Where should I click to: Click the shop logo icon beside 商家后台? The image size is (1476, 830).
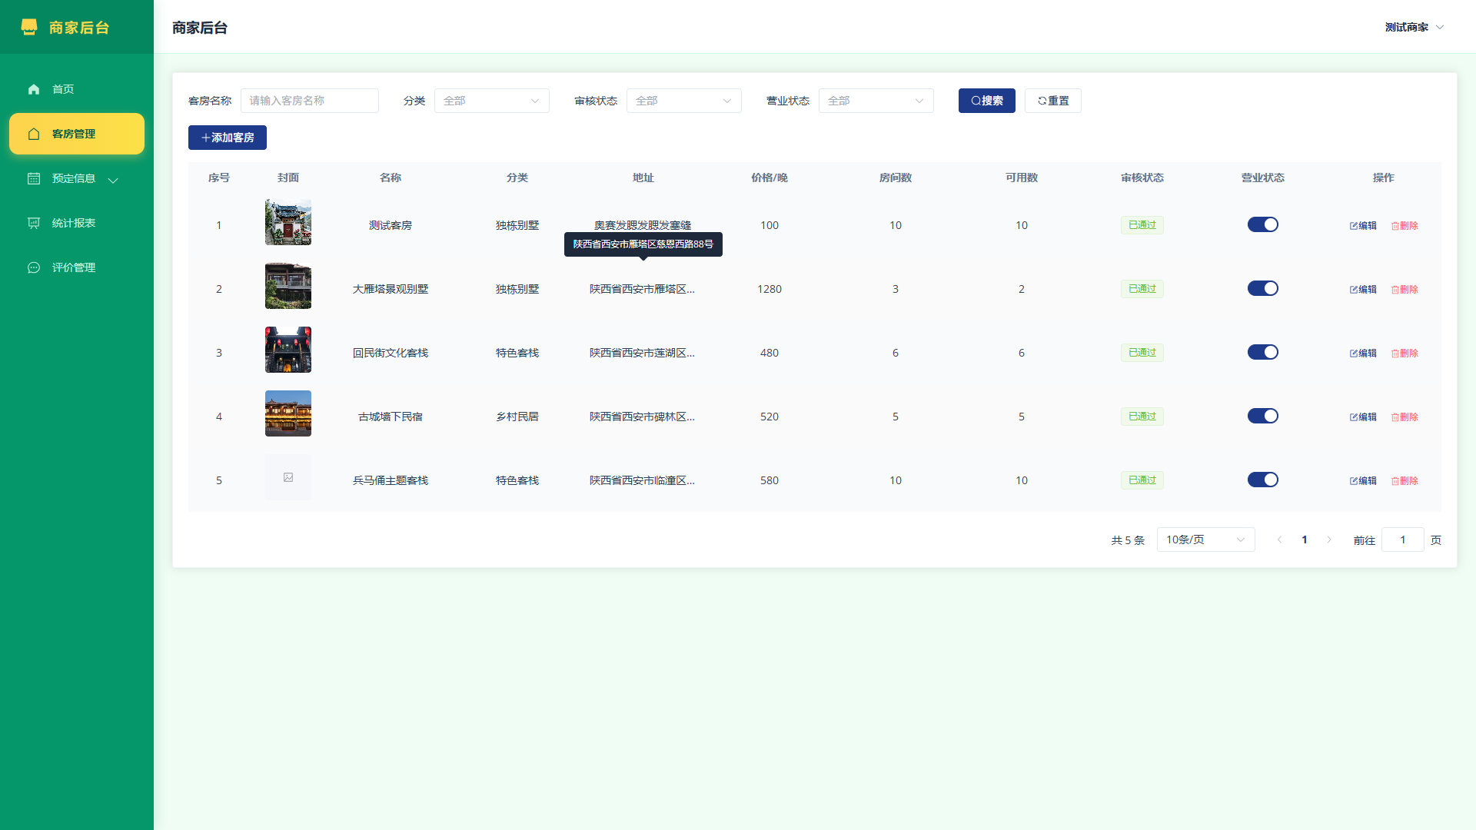tap(29, 28)
